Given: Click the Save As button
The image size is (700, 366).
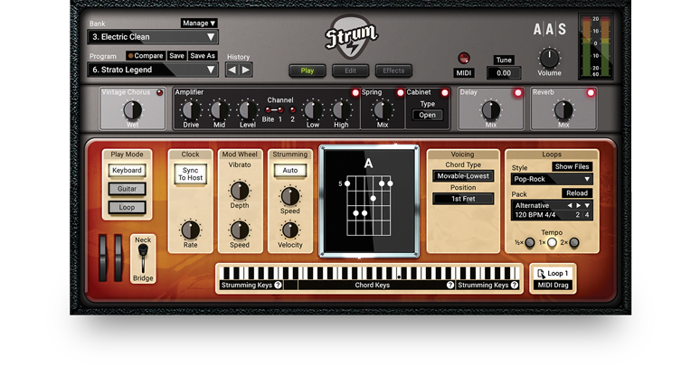Looking at the screenshot, I should click(203, 56).
